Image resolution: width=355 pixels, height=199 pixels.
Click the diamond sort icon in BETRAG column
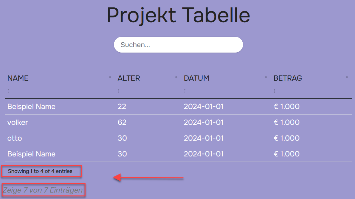347,77
